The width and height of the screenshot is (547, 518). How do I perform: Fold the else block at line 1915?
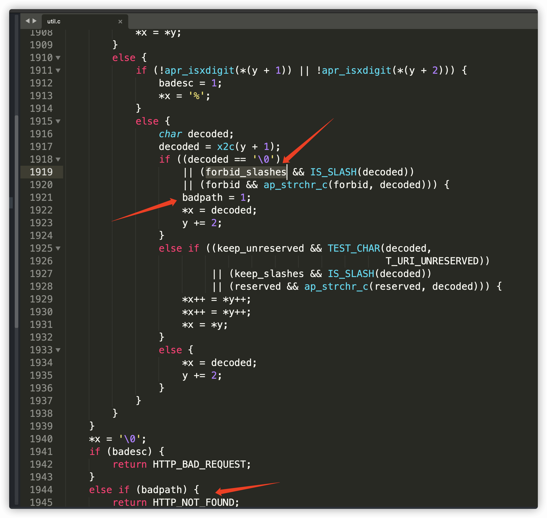click(x=58, y=121)
